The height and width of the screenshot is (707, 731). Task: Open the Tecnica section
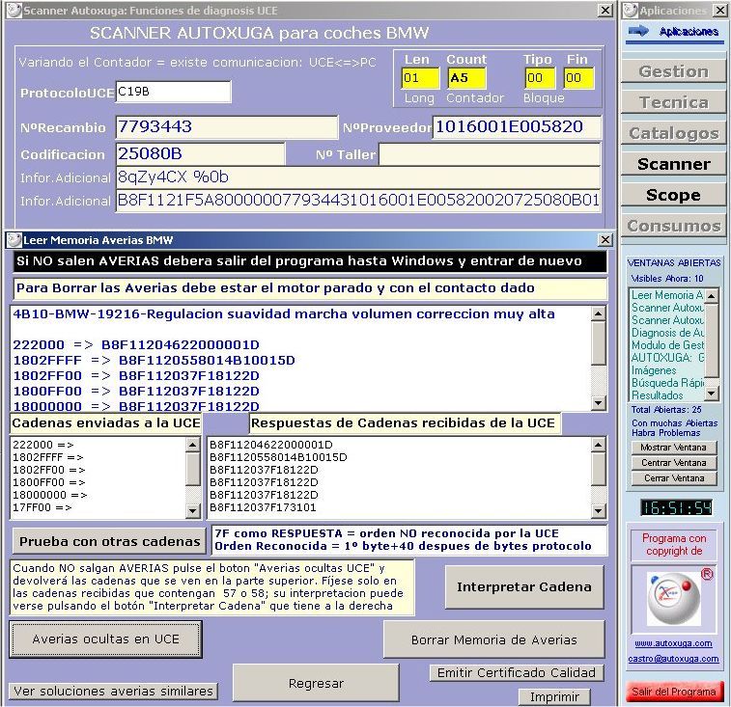(x=673, y=102)
